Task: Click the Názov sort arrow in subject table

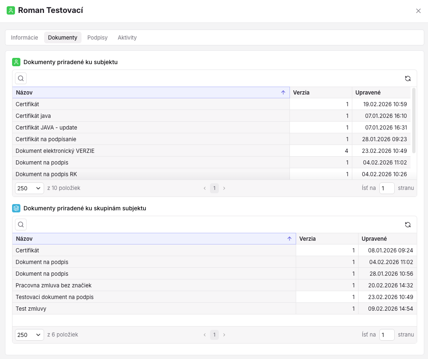Action: (x=283, y=92)
